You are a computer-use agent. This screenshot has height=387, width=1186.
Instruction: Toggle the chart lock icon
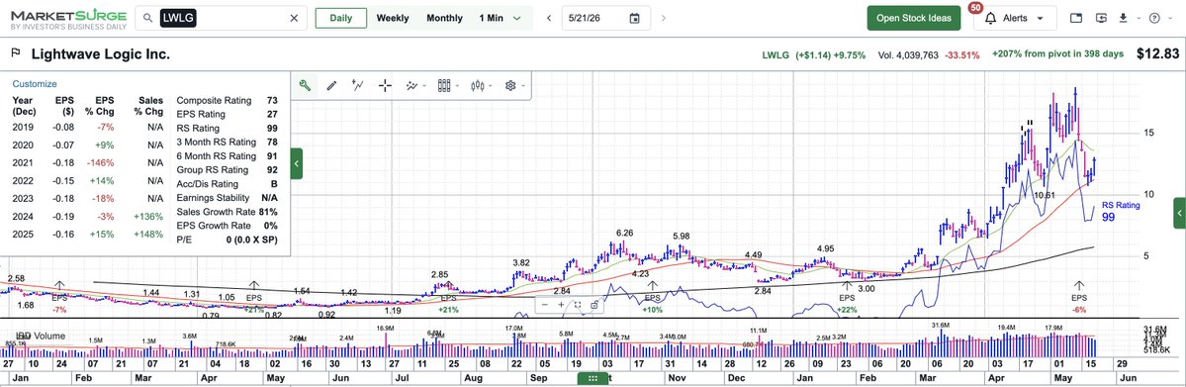(594, 305)
